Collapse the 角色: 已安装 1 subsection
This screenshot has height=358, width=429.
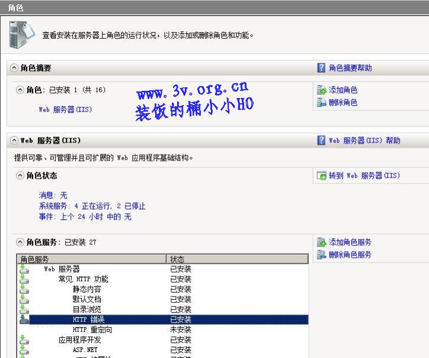(x=20, y=90)
